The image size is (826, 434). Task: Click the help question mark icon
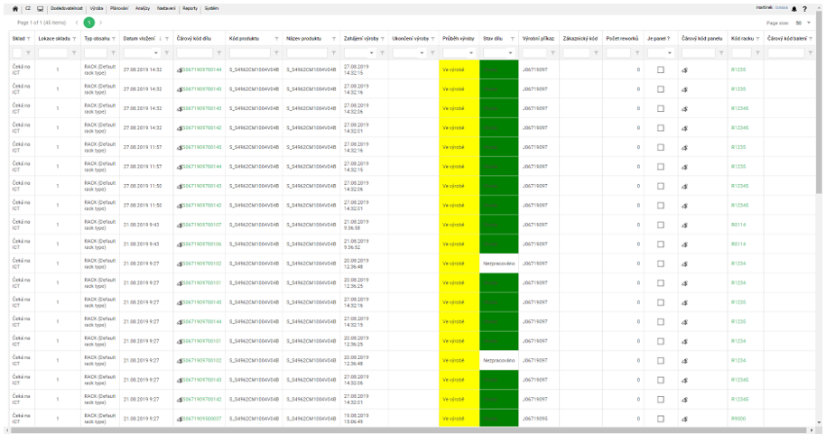point(804,8)
